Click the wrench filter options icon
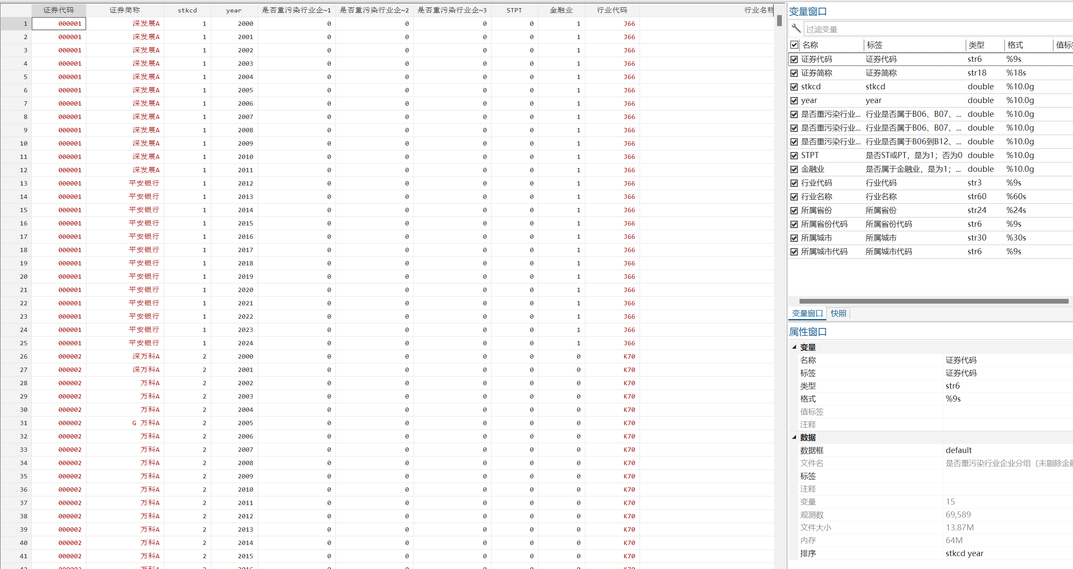The width and height of the screenshot is (1073, 569). (796, 29)
